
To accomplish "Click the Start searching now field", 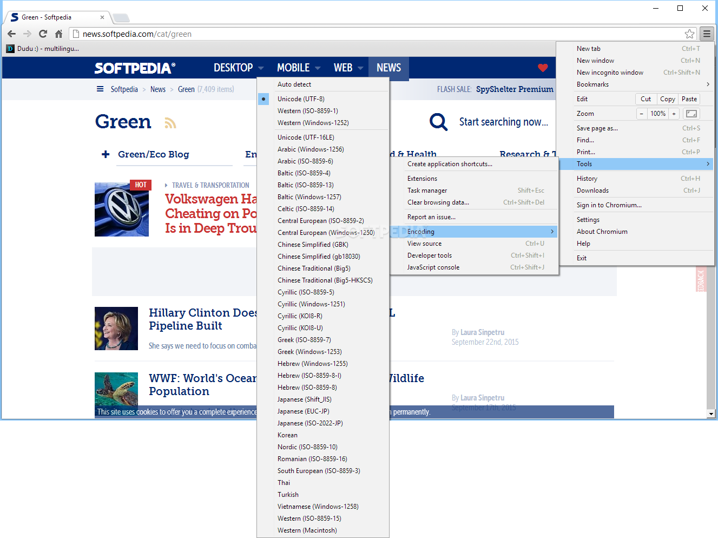I will 504,122.
